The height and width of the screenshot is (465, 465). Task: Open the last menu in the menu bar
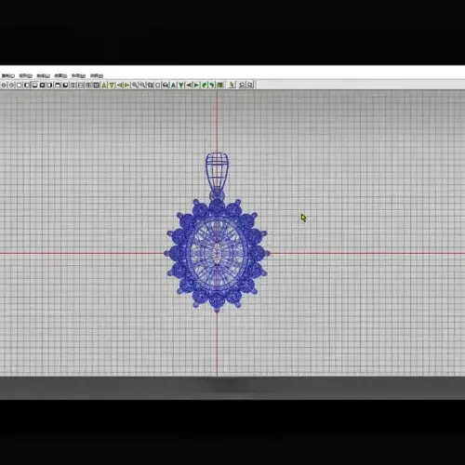(97, 75)
